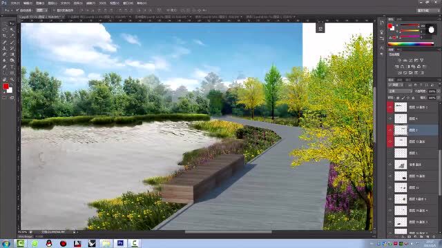The width and height of the screenshot is (442, 248).
Task: Open the workspace switcher dropdown
Action: pyautogui.click(x=428, y=10)
